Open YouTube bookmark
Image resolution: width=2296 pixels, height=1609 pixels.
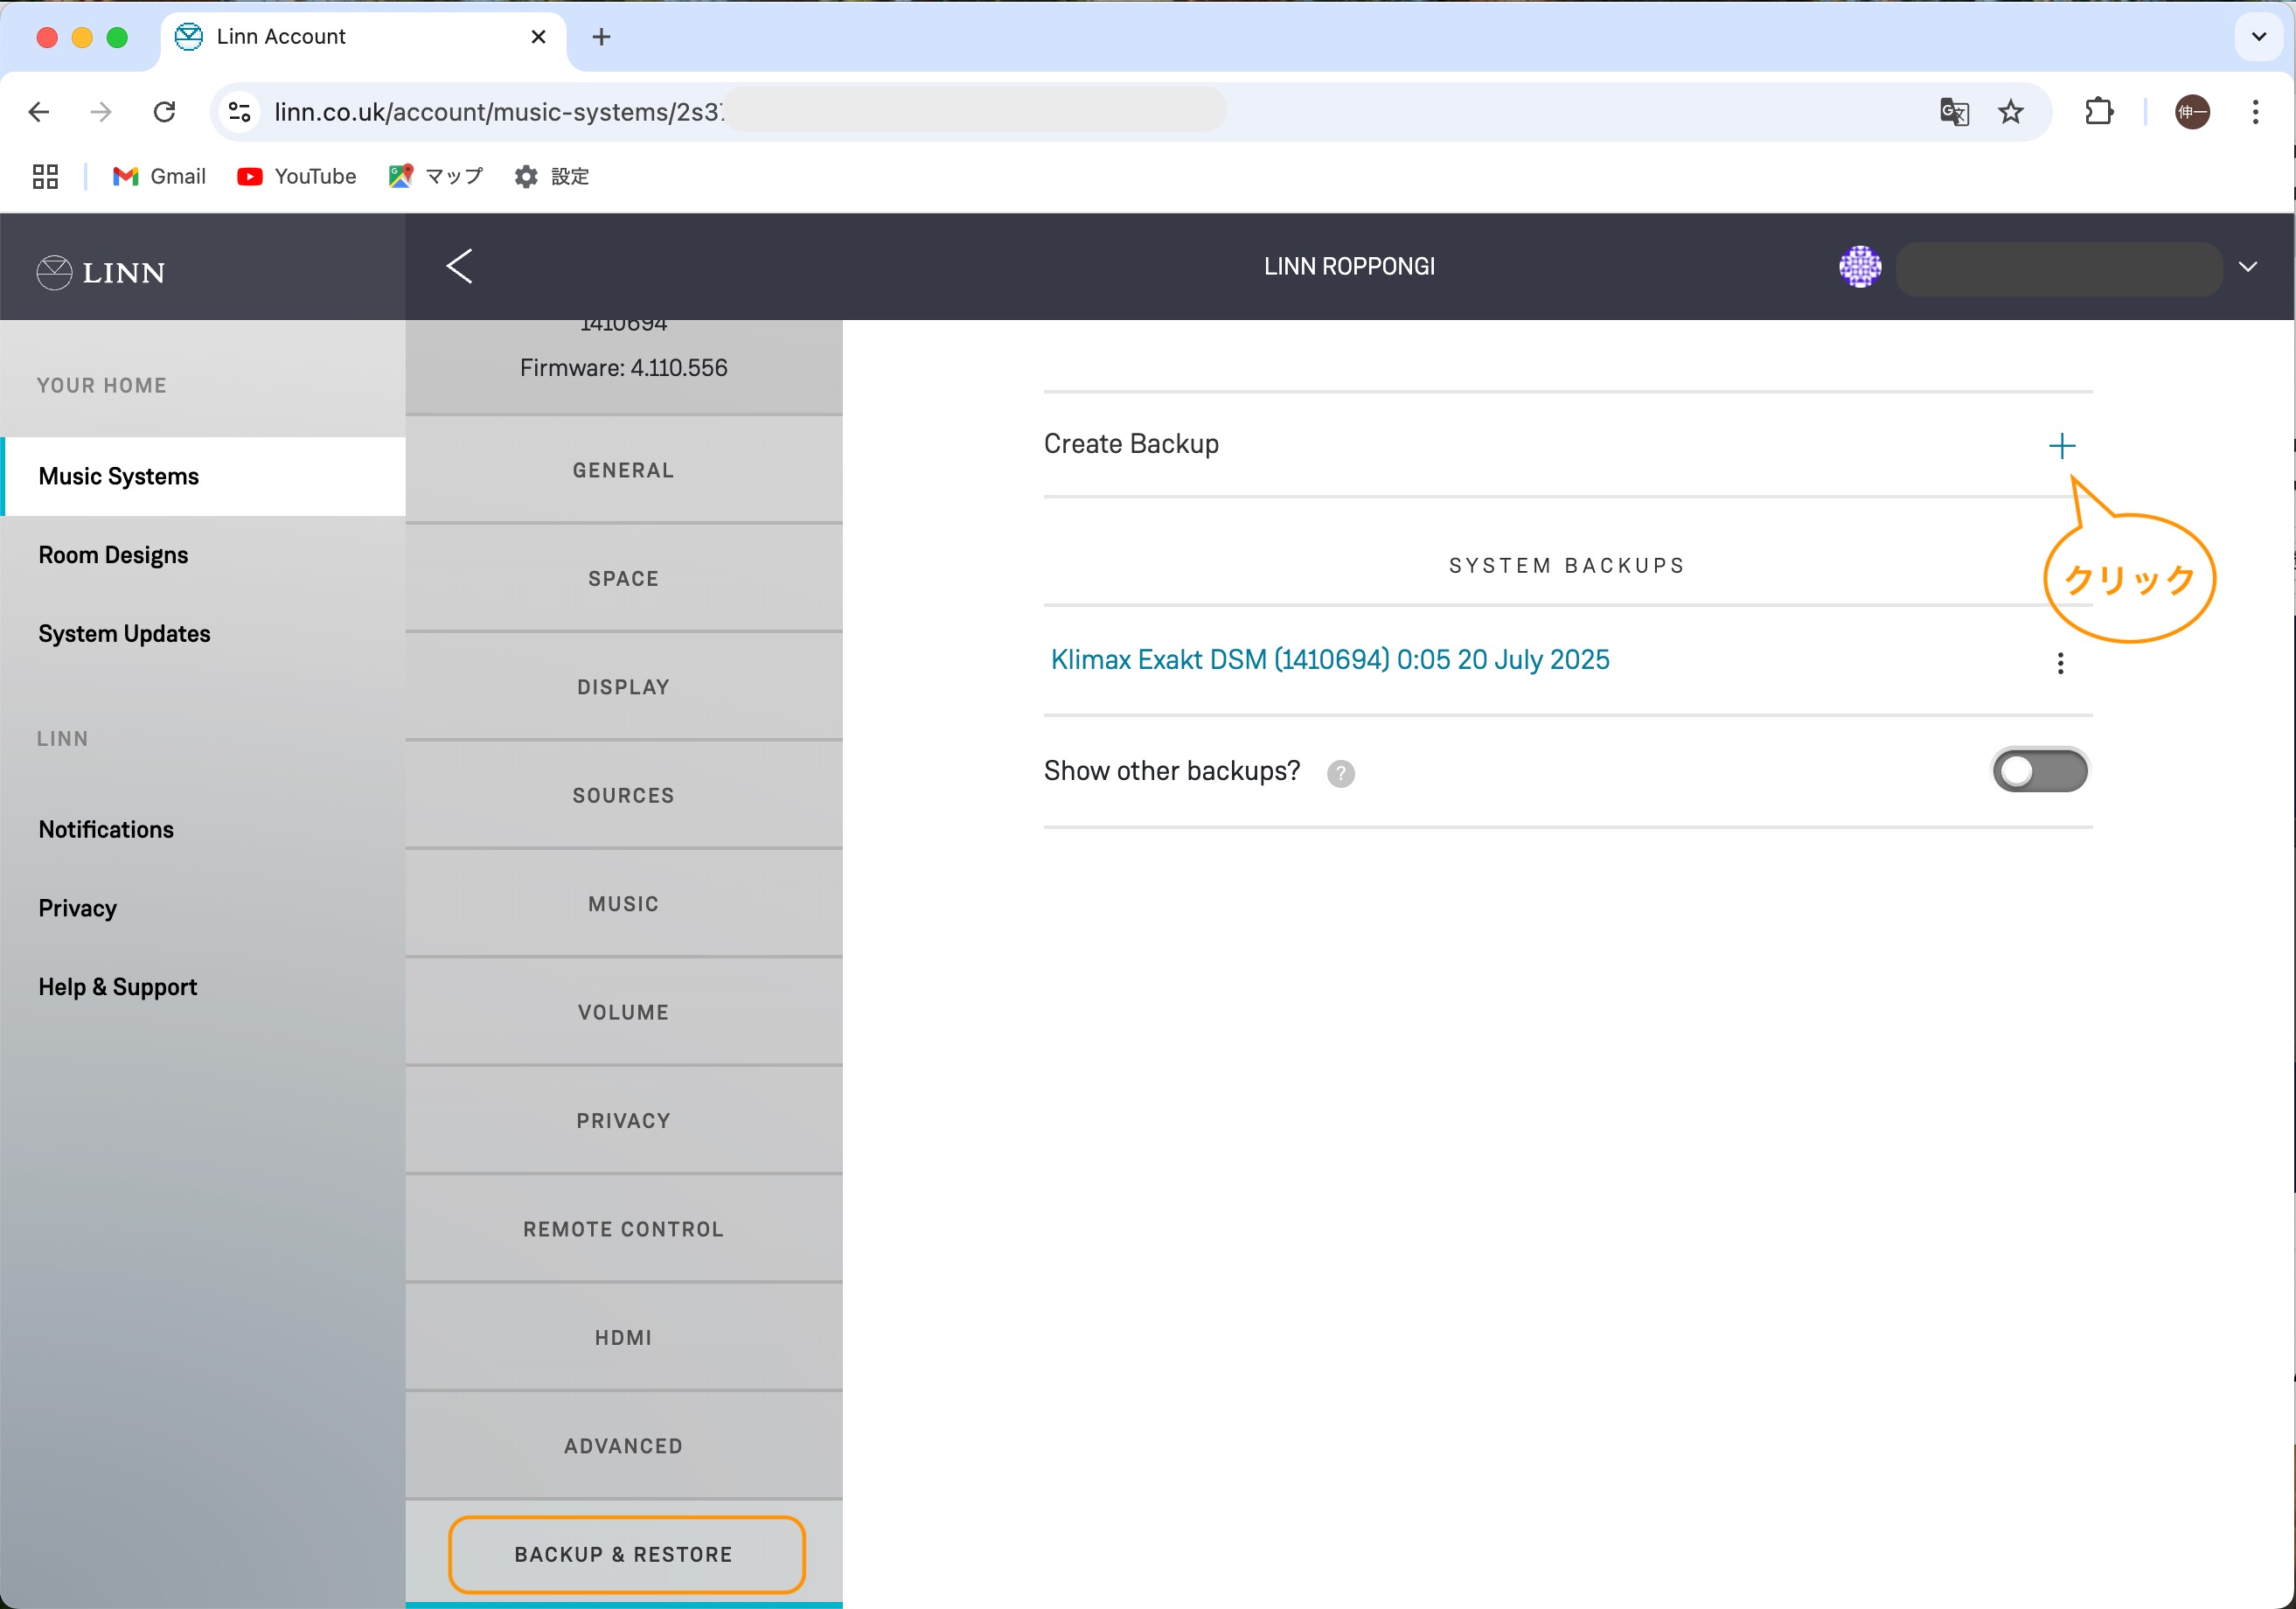(297, 177)
